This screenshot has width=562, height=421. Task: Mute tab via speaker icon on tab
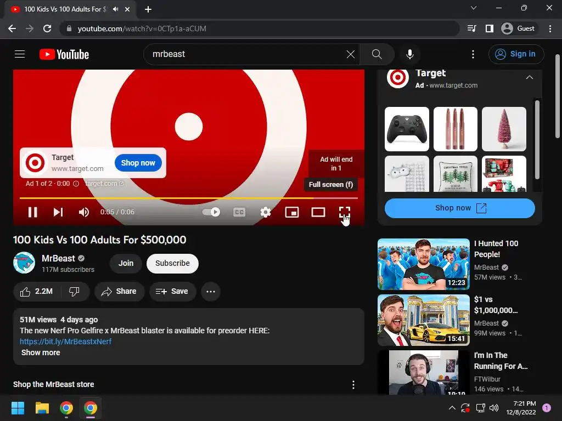[x=115, y=9]
